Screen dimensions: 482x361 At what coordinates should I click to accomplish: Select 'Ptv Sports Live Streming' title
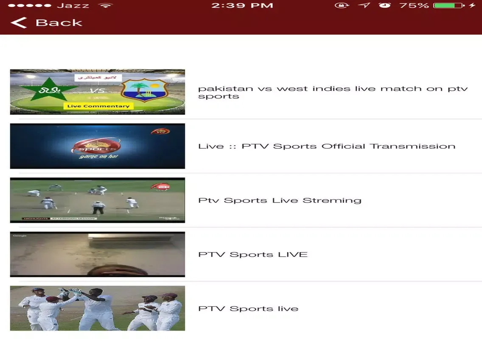[280, 200]
